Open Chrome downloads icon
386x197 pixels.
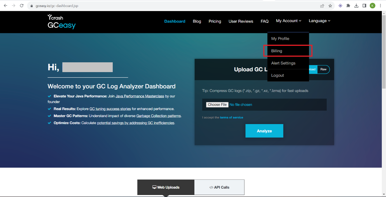(356, 6)
